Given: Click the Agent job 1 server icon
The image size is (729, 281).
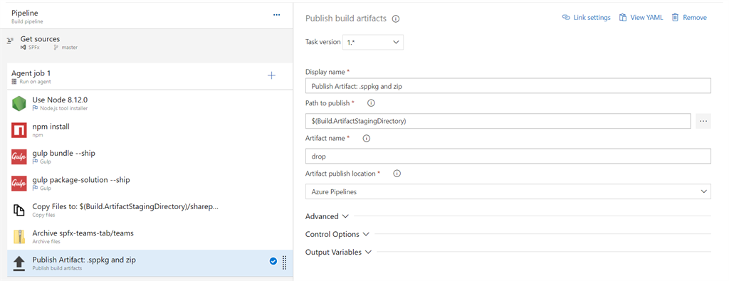Looking at the screenshot, I should pyautogui.click(x=14, y=81).
